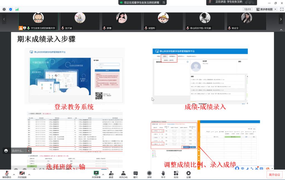
Task: Open the 演讲者视图 view dropdown
Action: [x=266, y=9]
